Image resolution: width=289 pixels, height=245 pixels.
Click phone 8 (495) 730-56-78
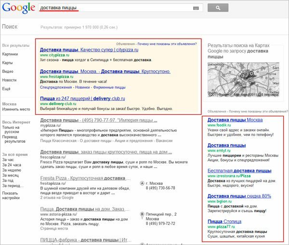point(160,188)
